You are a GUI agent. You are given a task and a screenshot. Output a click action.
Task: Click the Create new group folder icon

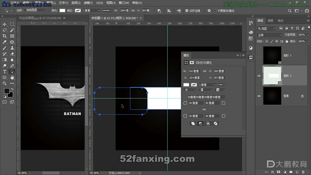[291, 172]
